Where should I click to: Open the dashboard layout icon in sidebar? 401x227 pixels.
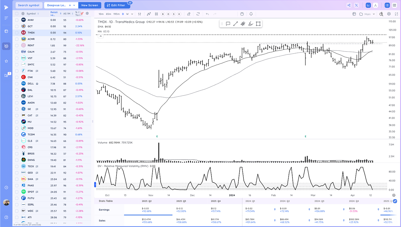click(x=6, y=31)
